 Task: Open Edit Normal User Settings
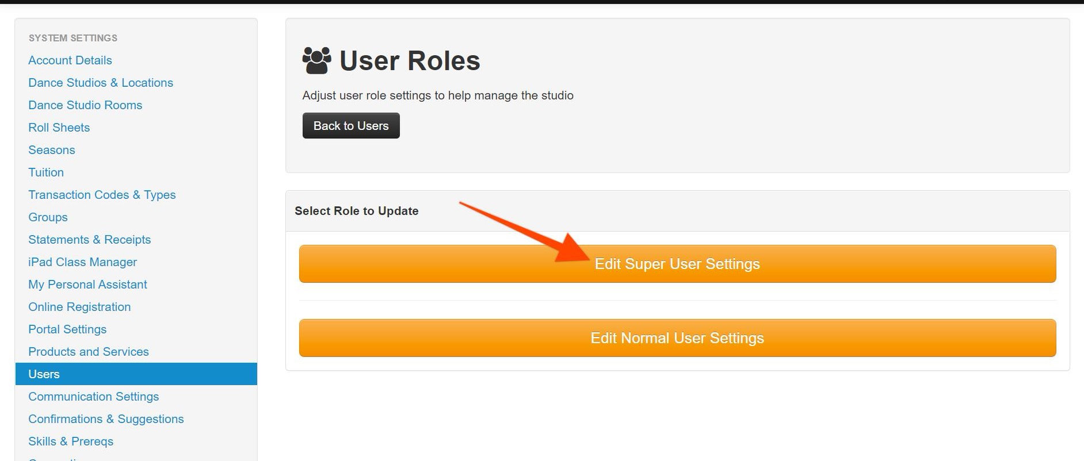677,338
